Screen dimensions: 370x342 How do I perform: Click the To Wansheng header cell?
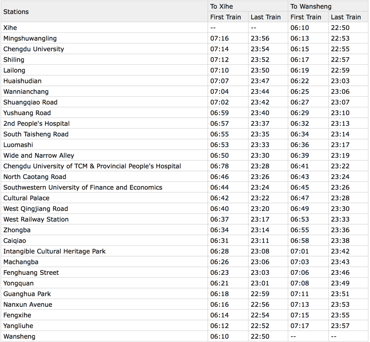coord(305,6)
